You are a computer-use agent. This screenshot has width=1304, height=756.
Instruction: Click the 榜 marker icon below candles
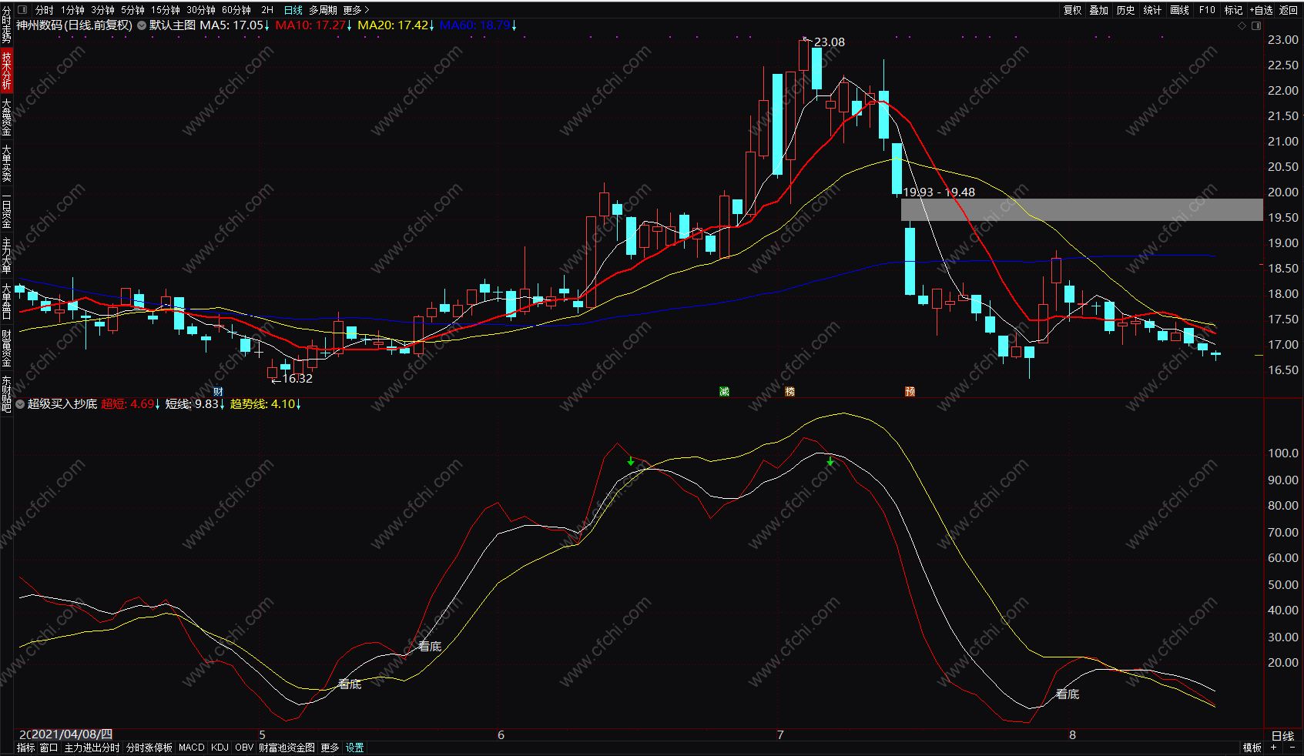tap(789, 392)
